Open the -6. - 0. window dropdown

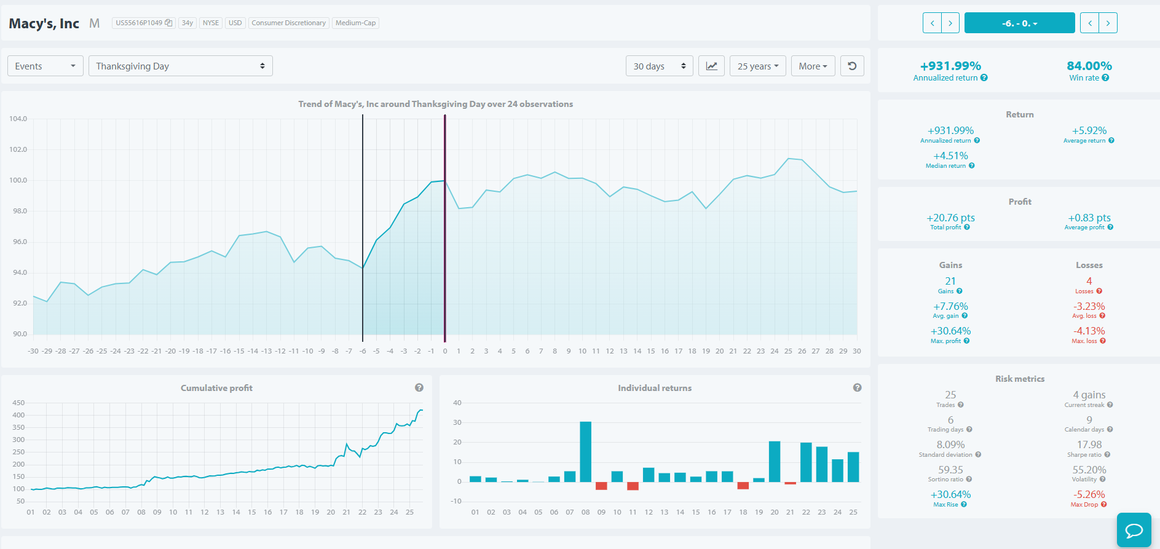click(1019, 23)
